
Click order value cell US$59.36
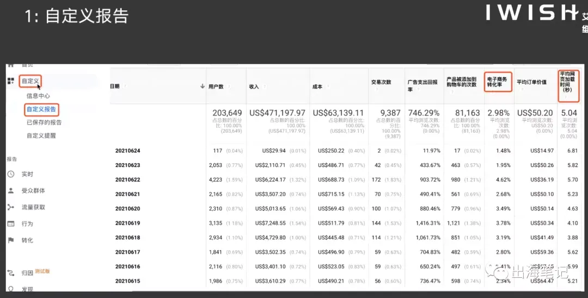[542, 252]
